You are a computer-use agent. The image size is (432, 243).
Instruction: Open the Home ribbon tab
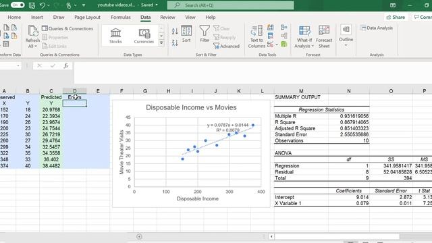(14, 17)
